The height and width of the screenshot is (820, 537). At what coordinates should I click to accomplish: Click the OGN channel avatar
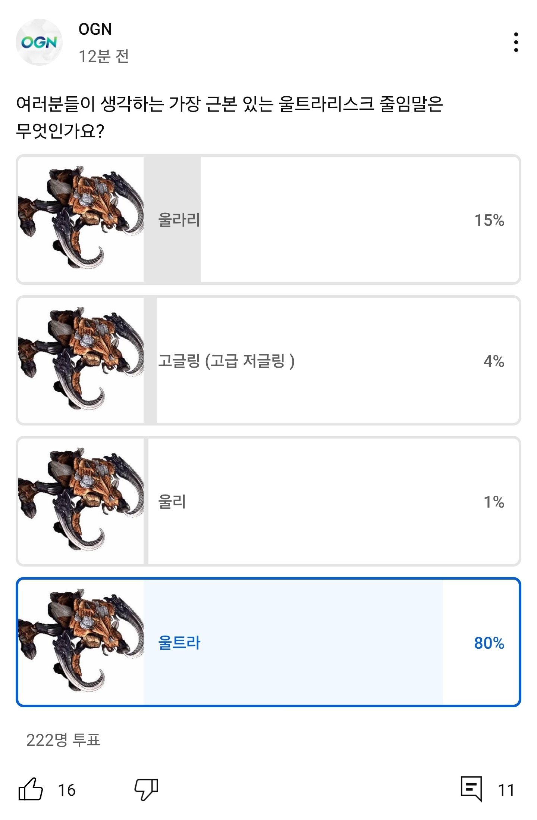point(41,41)
